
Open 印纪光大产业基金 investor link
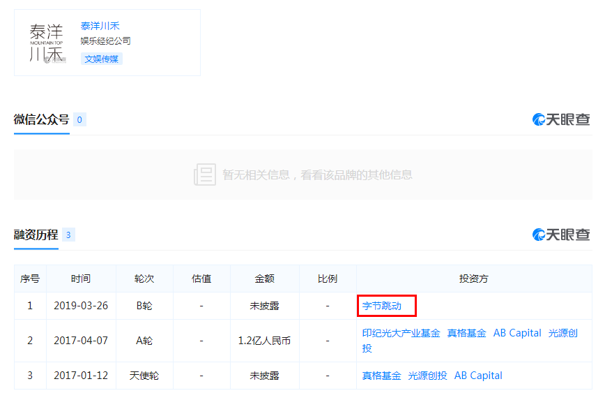click(x=401, y=333)
